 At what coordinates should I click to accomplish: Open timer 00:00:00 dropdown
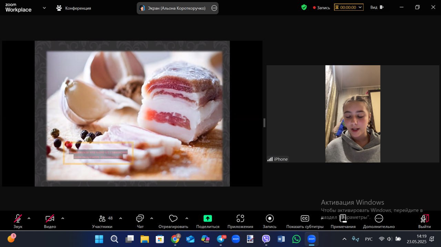[349, 7]
